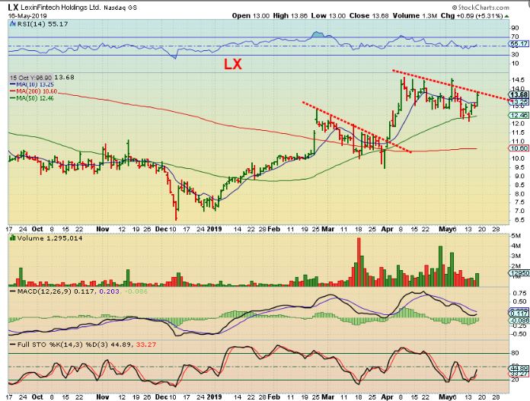This screenshot has width=530, height=401.
Task: Click the 13.25 MA(10) tag on right axis
Action: click(x=519, y=102)
